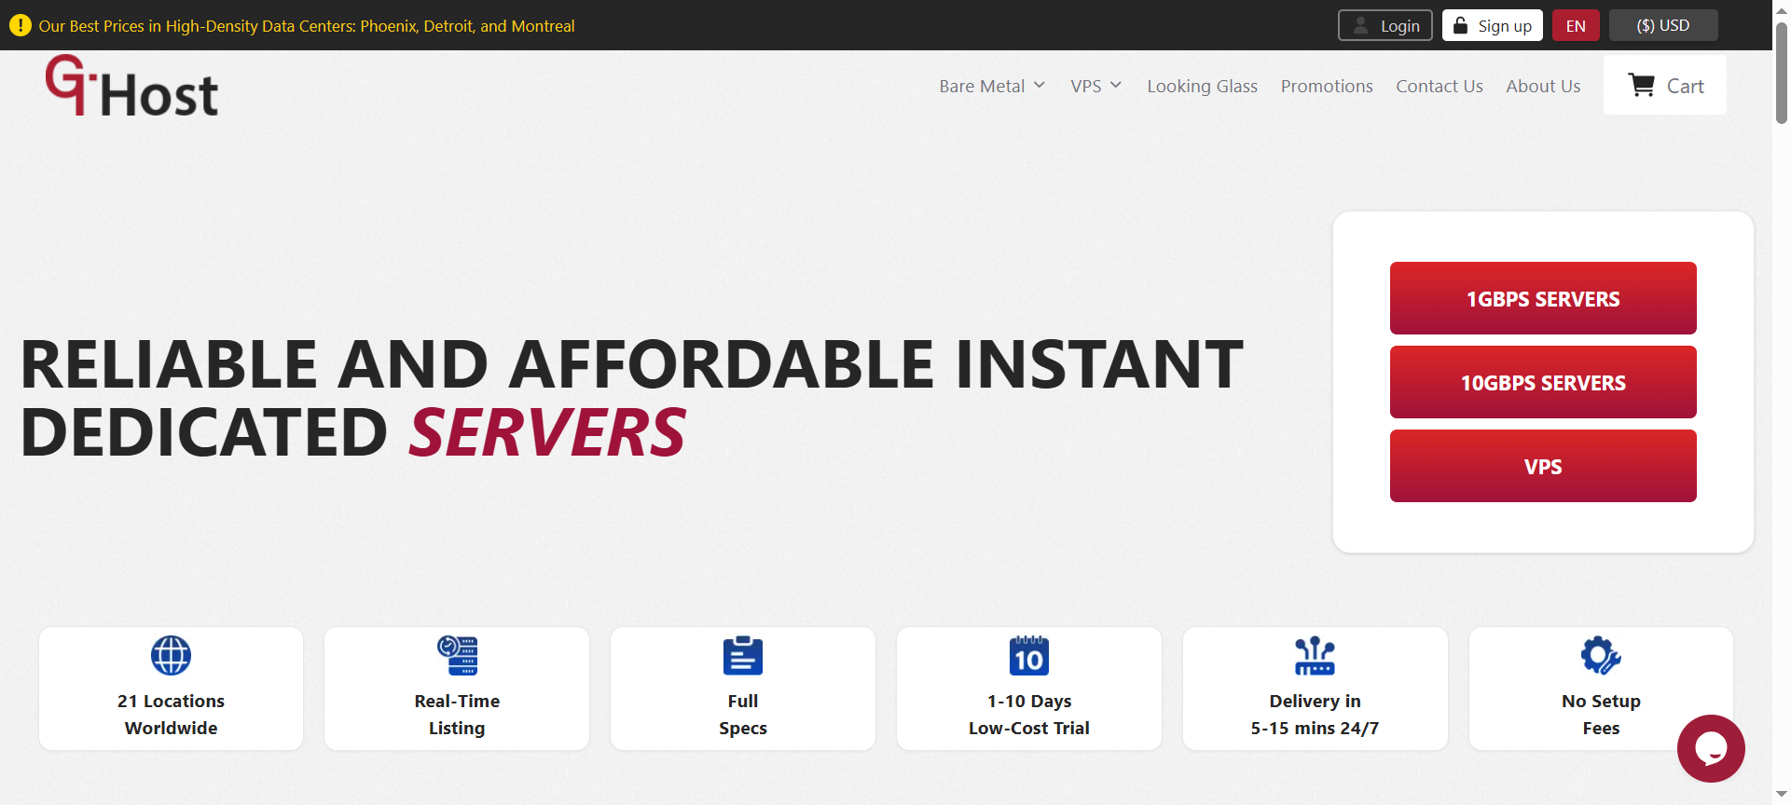Expand the Bare Metal dropdown menu
Viewport: 1791px width, 805px height.
click(992, 87)
